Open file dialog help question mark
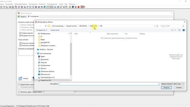 coord(183,30)
